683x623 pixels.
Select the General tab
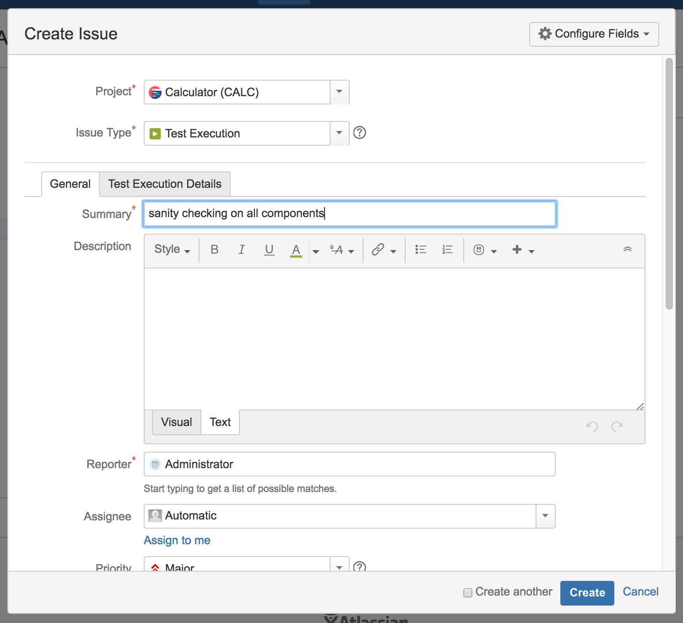pos(70,184)
